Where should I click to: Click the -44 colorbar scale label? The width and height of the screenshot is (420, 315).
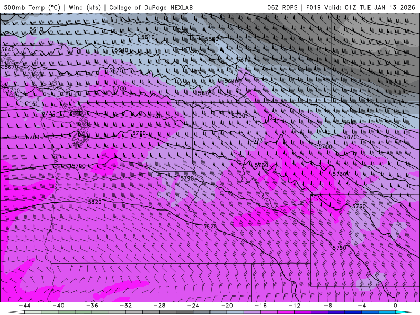25,306
